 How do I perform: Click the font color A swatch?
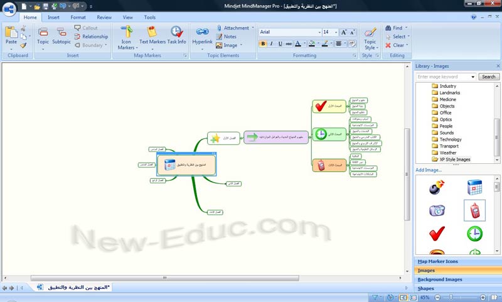click(x=297, y=43)
